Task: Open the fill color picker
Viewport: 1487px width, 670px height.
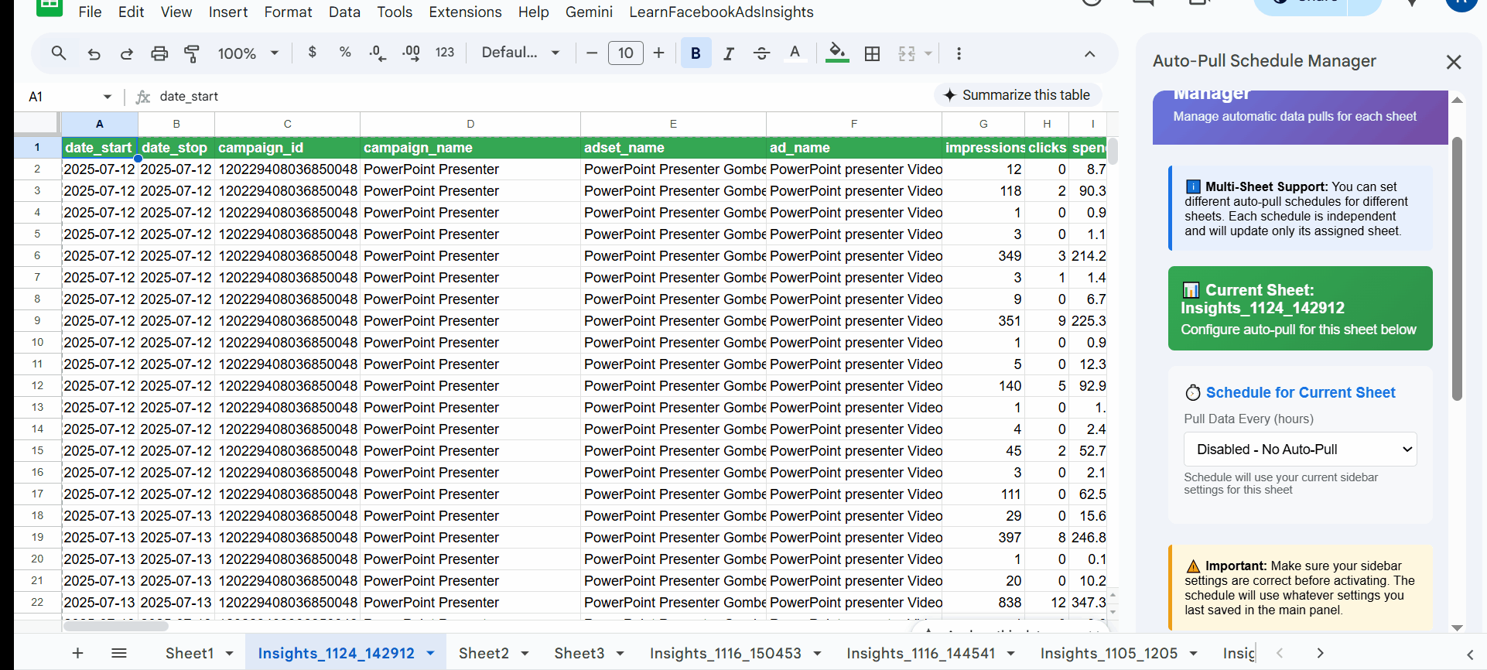Action: coord(836,53)
